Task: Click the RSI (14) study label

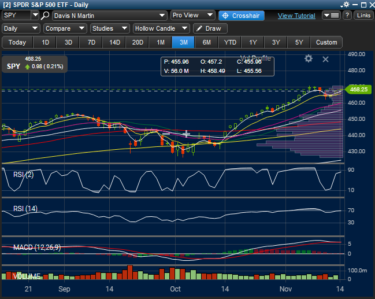Action: [25, 209]
